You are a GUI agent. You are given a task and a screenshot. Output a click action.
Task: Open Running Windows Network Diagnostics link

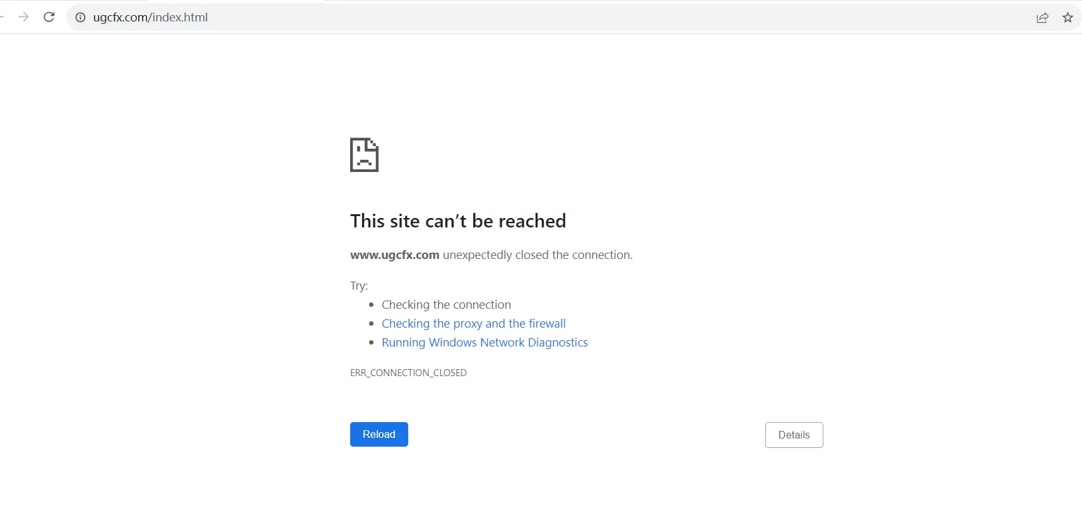tap(485, 342)
